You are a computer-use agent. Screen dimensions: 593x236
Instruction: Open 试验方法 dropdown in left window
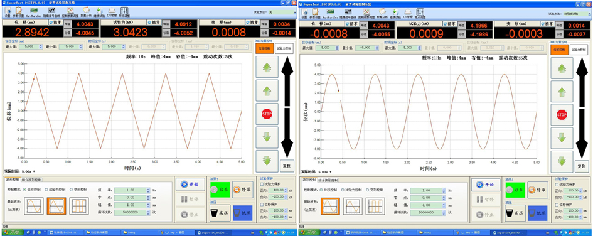pos(282,13)
